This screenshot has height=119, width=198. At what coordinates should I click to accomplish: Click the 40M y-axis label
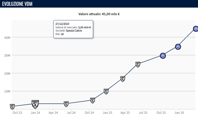(x=7, y=37)
